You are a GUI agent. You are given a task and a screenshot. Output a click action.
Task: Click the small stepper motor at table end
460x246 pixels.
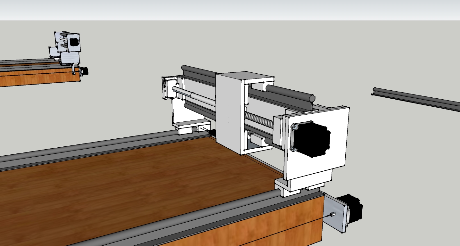point(355,209)
